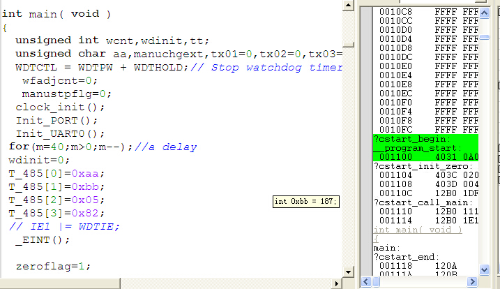Screen dimensions: 500x289
Task: Select disassembly address 00110C
Action: [x=395, y=193]
